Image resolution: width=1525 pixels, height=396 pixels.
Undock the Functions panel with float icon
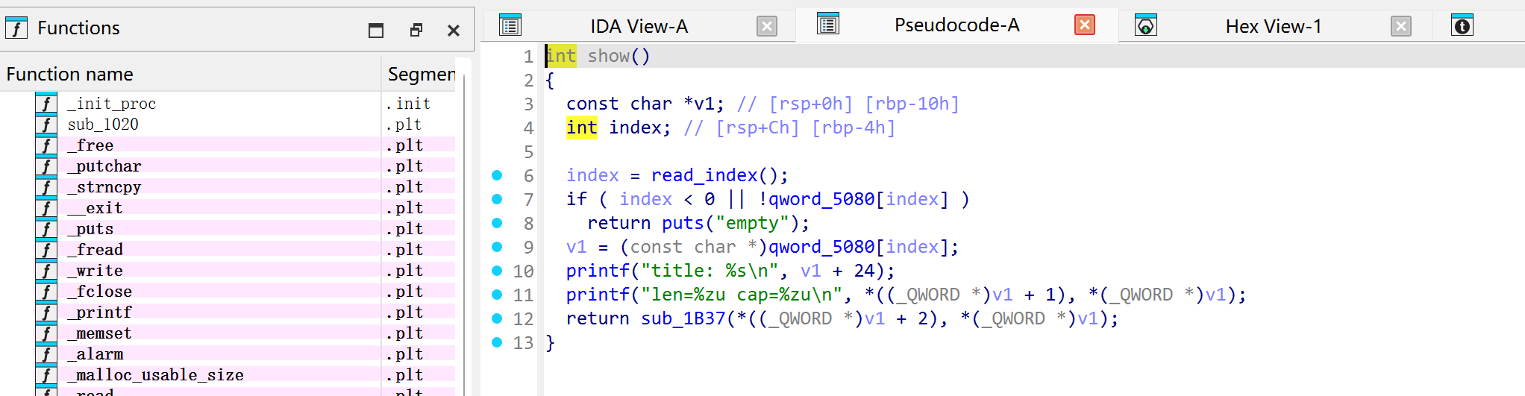[x=416, y=30]
